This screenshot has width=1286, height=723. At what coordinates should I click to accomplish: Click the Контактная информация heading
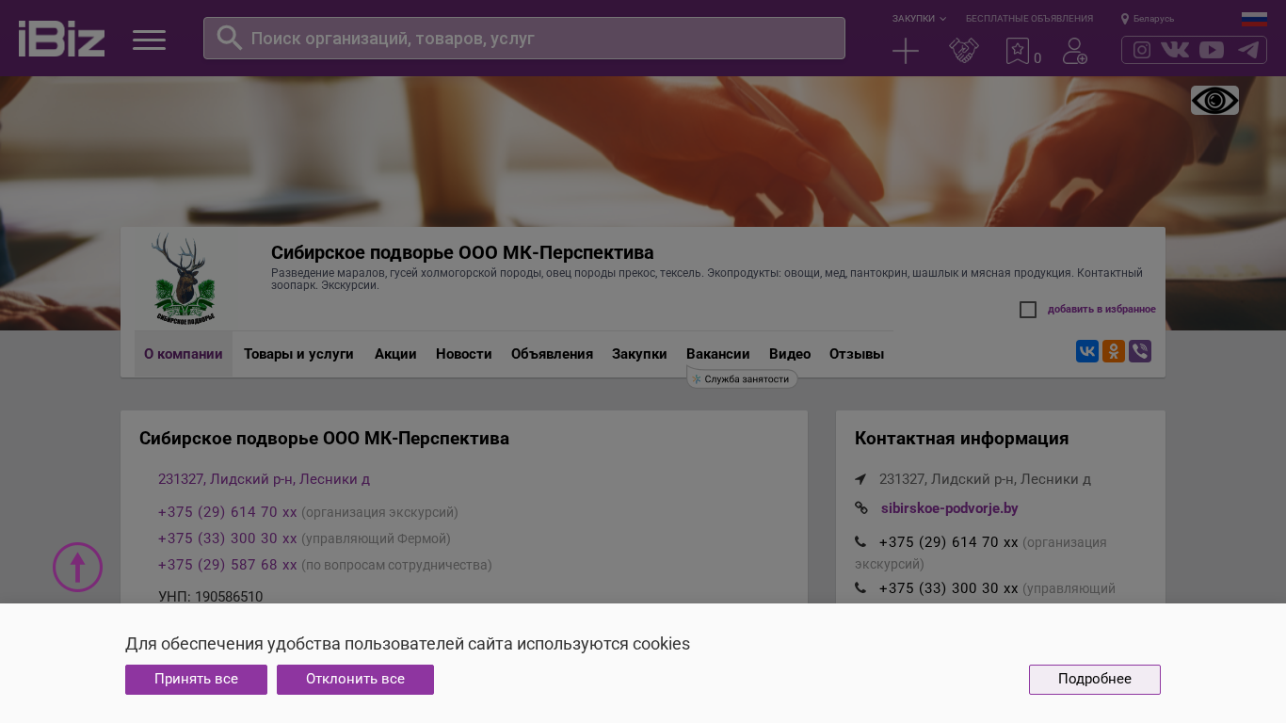pyautogui.click(x=961, y=439)
